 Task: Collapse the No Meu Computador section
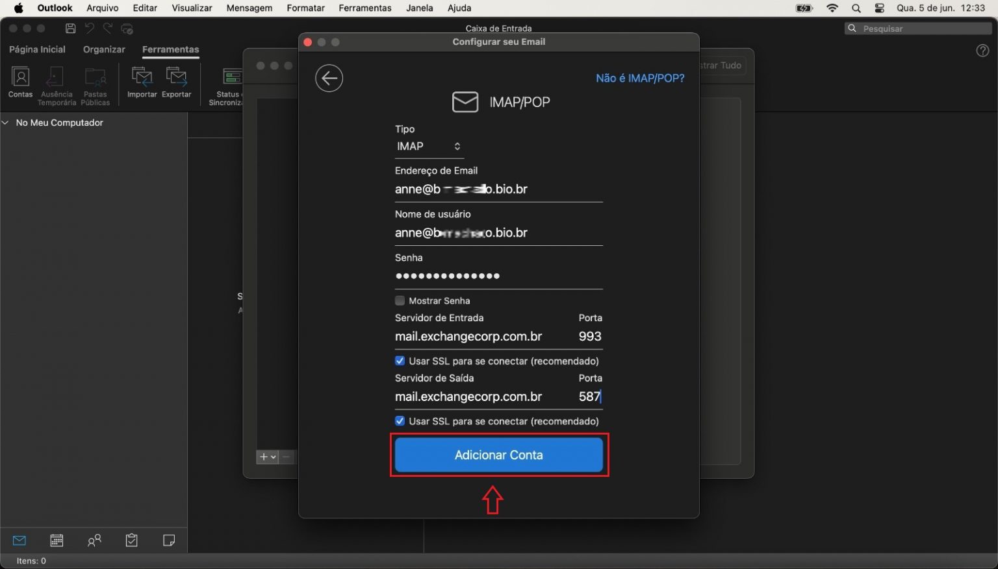[x=6, y=122]
